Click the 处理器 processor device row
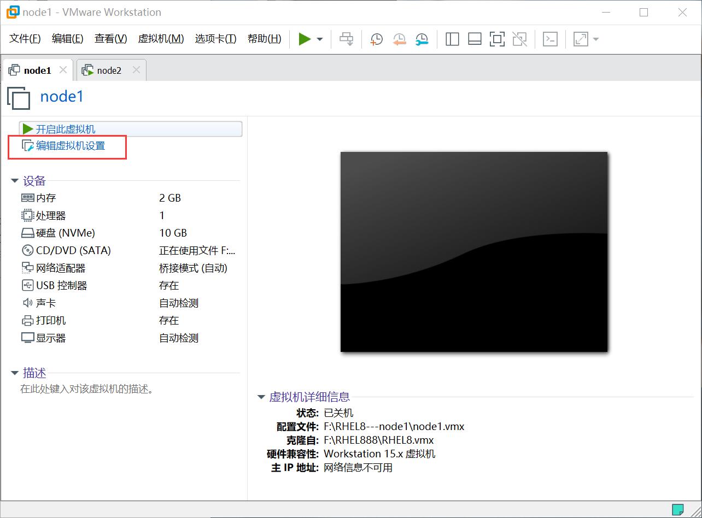This screenshot has height=518, width=702. click(129, 215)
